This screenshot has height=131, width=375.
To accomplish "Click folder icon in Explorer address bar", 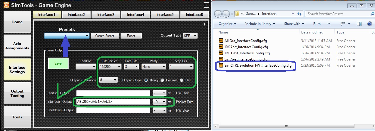I will pyautogui.click(x=237, y=14).
